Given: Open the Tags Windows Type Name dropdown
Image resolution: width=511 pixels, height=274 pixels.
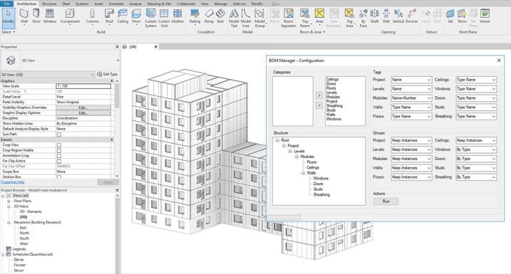Looking at the screenshot, I should [476, 89].
